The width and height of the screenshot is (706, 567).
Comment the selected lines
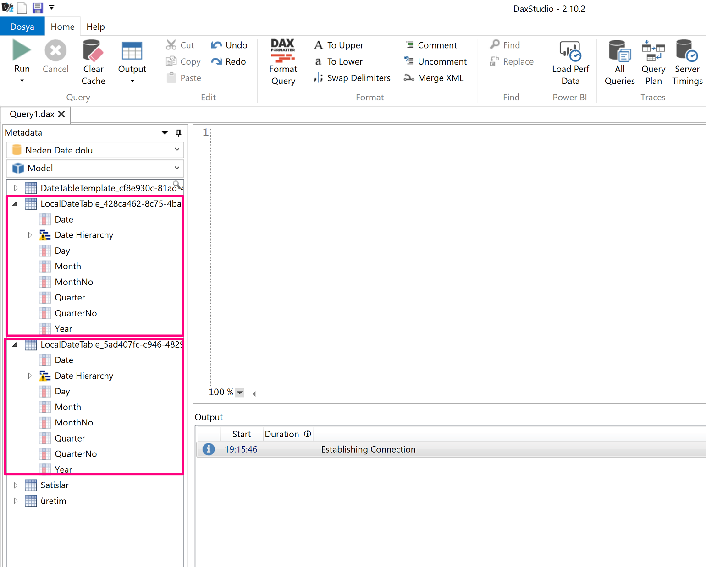click(431, 45)
